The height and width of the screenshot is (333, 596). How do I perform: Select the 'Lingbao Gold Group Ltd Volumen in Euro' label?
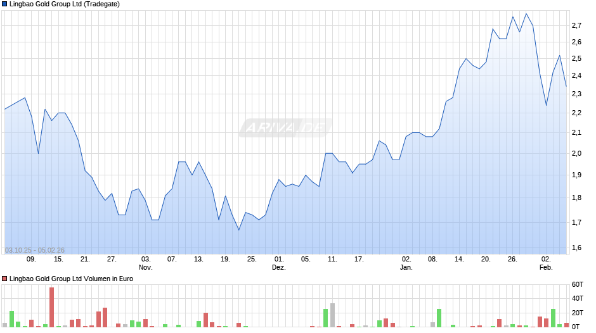(x=71, y=279)
